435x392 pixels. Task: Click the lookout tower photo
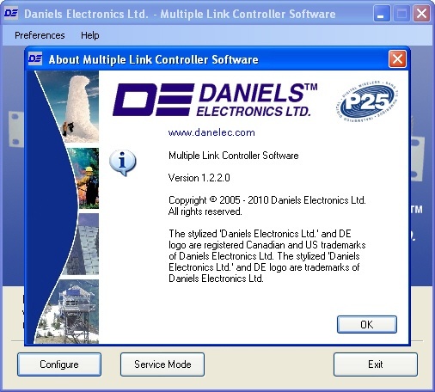pos(66,311)
